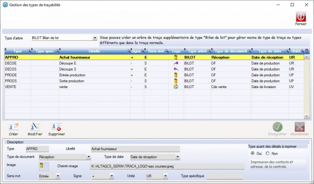Click the red Fermer power icon
The height and width of the screenshot is (184, 314).
click(x=301, y=17)
